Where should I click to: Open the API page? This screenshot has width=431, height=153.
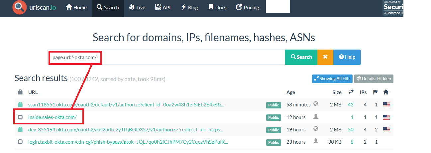(163, 7)
